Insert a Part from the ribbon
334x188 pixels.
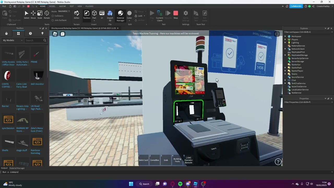tap(94, 15)
